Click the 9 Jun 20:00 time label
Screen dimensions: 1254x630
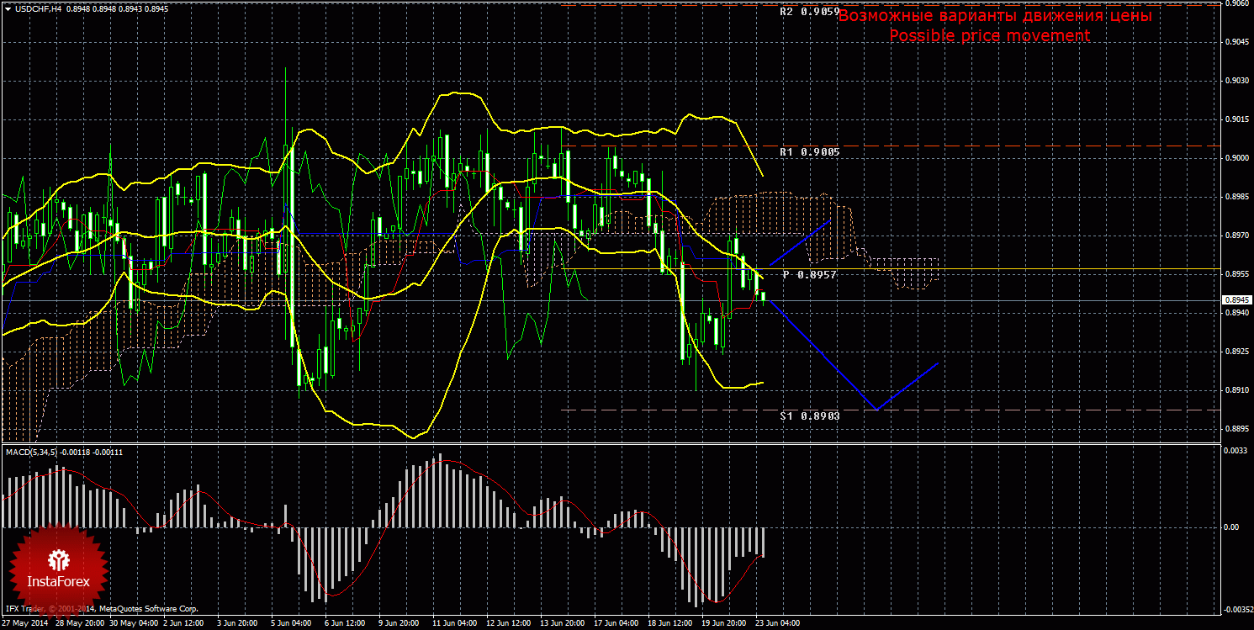[x=399, y=624]
